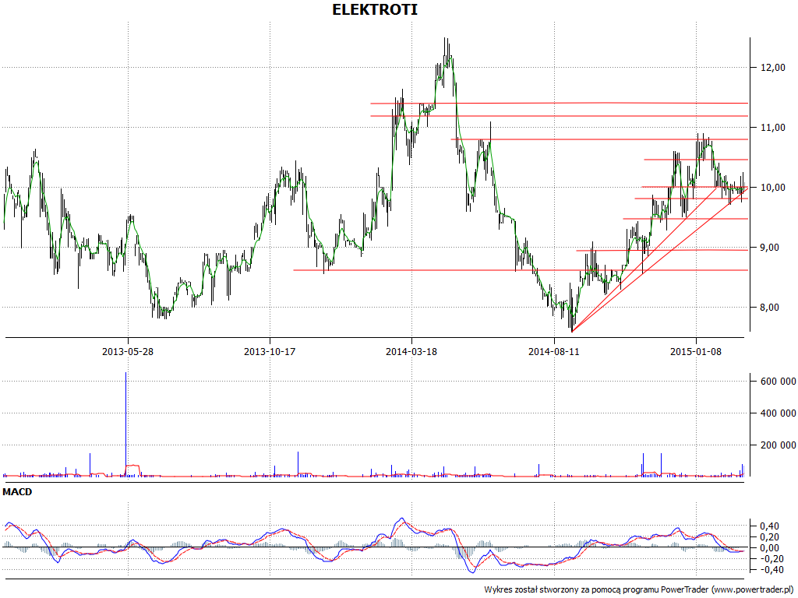Click the tallest volume spike near 2013-05-28
The height and width of the screenshot is (598, 798).
point(126,424)
